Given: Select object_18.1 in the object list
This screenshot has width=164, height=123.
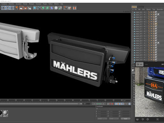Looking at the screenshot, I should point(139,60).
